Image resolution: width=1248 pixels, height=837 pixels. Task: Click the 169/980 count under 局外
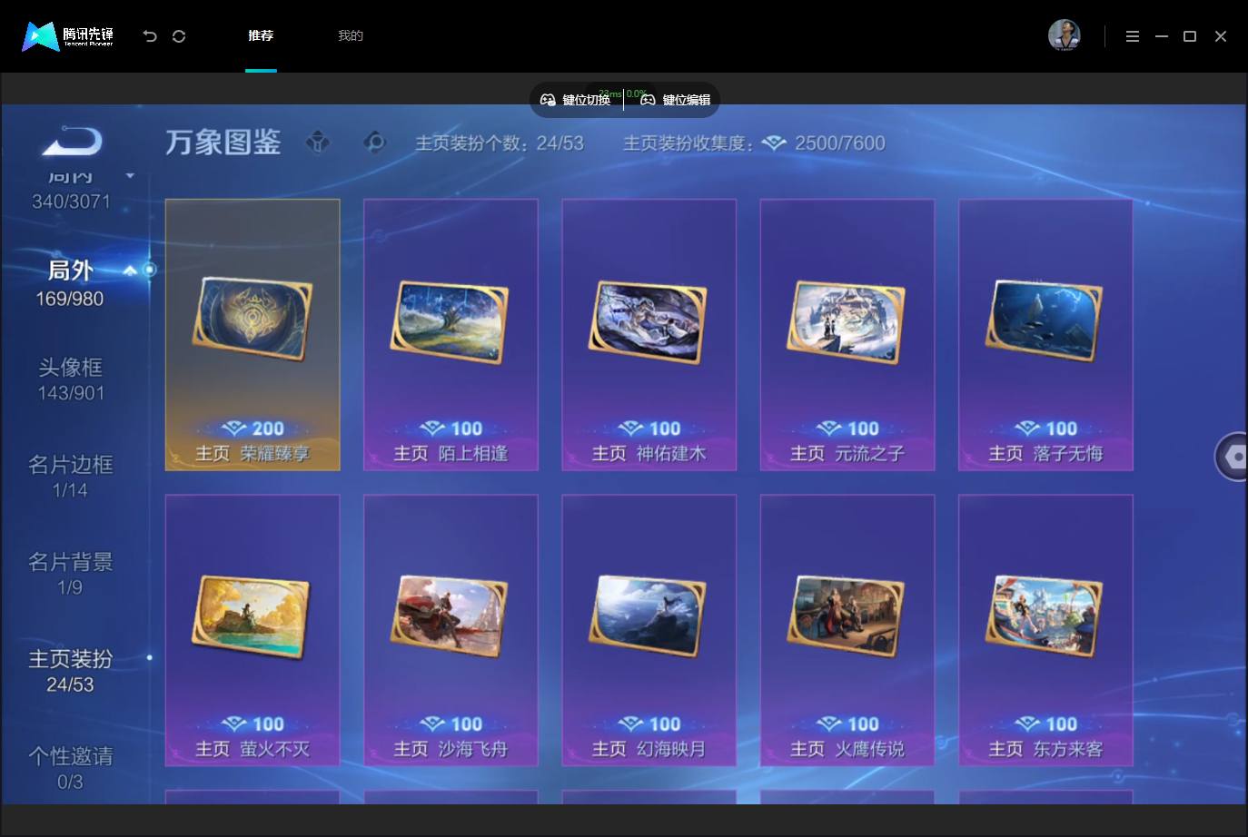pos(70,299)
